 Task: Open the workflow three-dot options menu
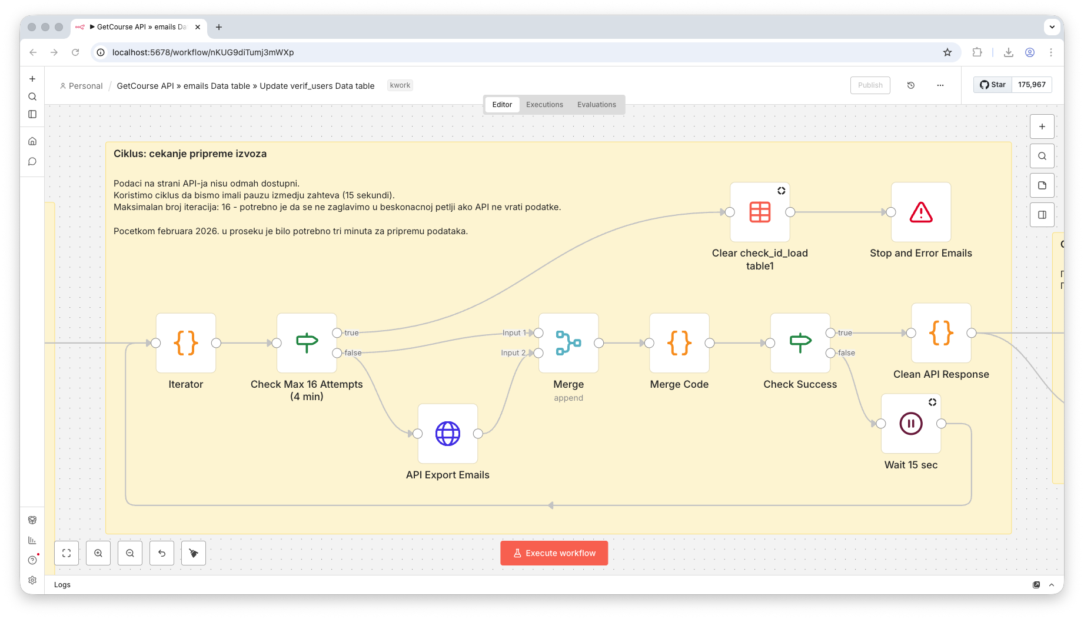pos(940,85)
